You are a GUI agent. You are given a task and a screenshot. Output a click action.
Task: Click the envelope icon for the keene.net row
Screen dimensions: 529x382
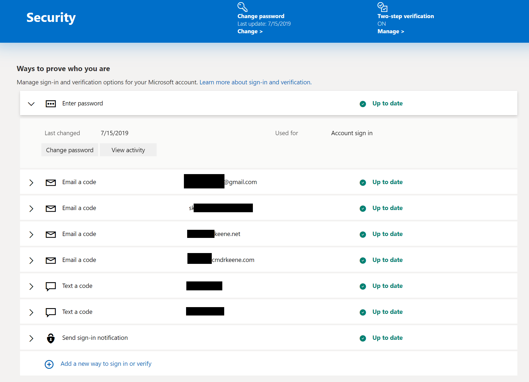(x=51, y=234)
